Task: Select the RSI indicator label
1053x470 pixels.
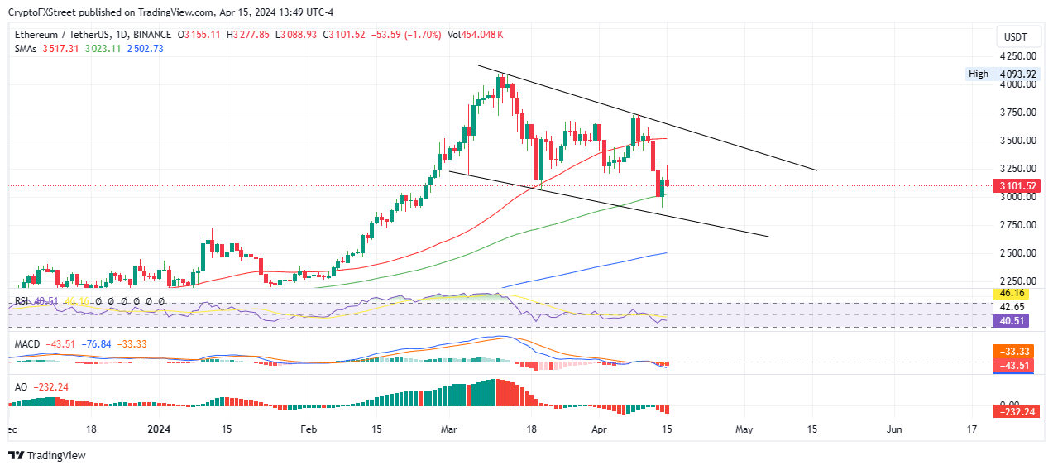Action: coord(20,301)
